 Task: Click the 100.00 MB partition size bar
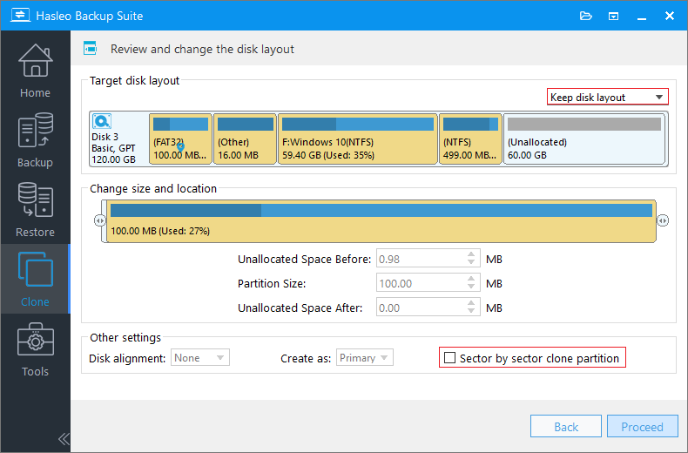[x=381, y=221]
